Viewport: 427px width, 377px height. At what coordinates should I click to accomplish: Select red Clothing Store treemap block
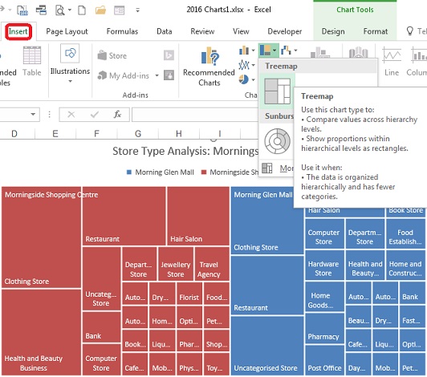42,237
